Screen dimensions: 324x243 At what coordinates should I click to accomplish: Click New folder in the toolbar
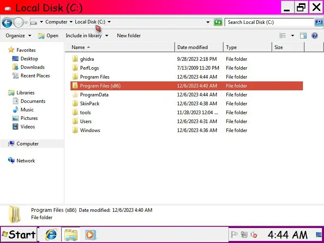129,36
